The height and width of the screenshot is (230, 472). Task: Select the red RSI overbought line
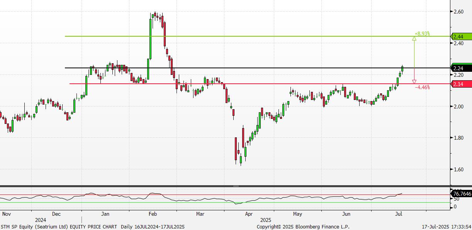point(225,194)
